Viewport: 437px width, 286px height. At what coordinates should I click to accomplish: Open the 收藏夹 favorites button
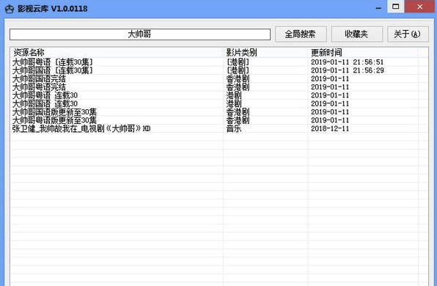click(x=356, y=34)
